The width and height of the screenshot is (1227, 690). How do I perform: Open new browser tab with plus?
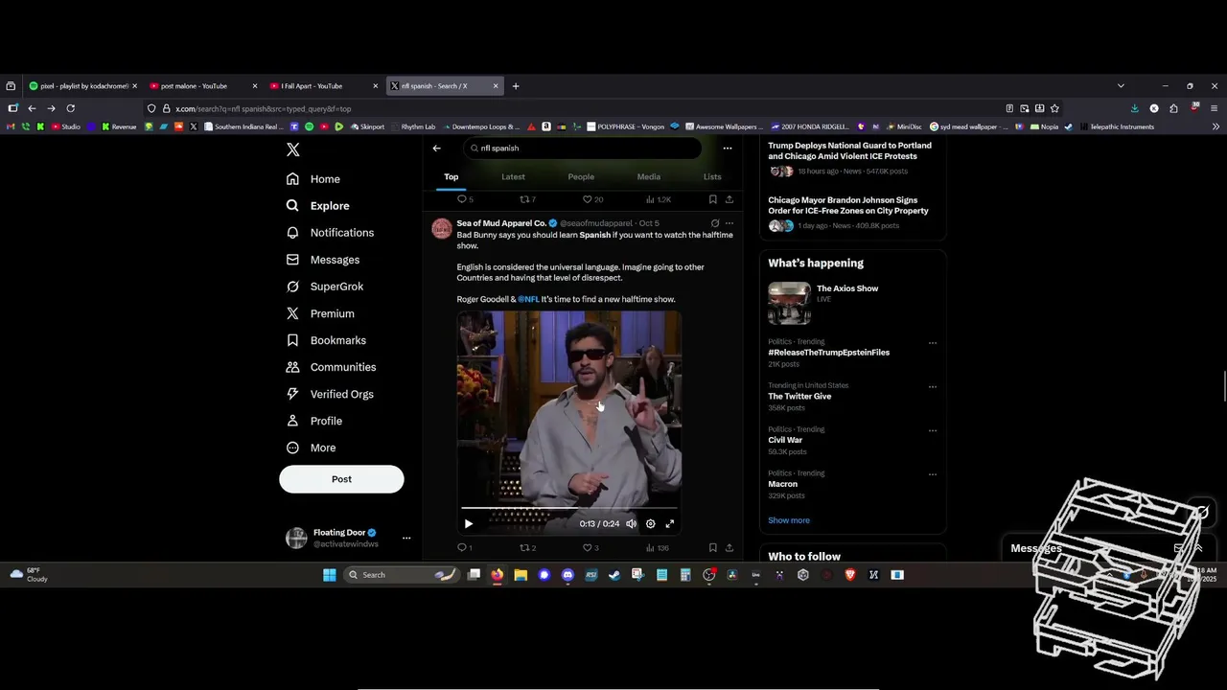[515, 86]
